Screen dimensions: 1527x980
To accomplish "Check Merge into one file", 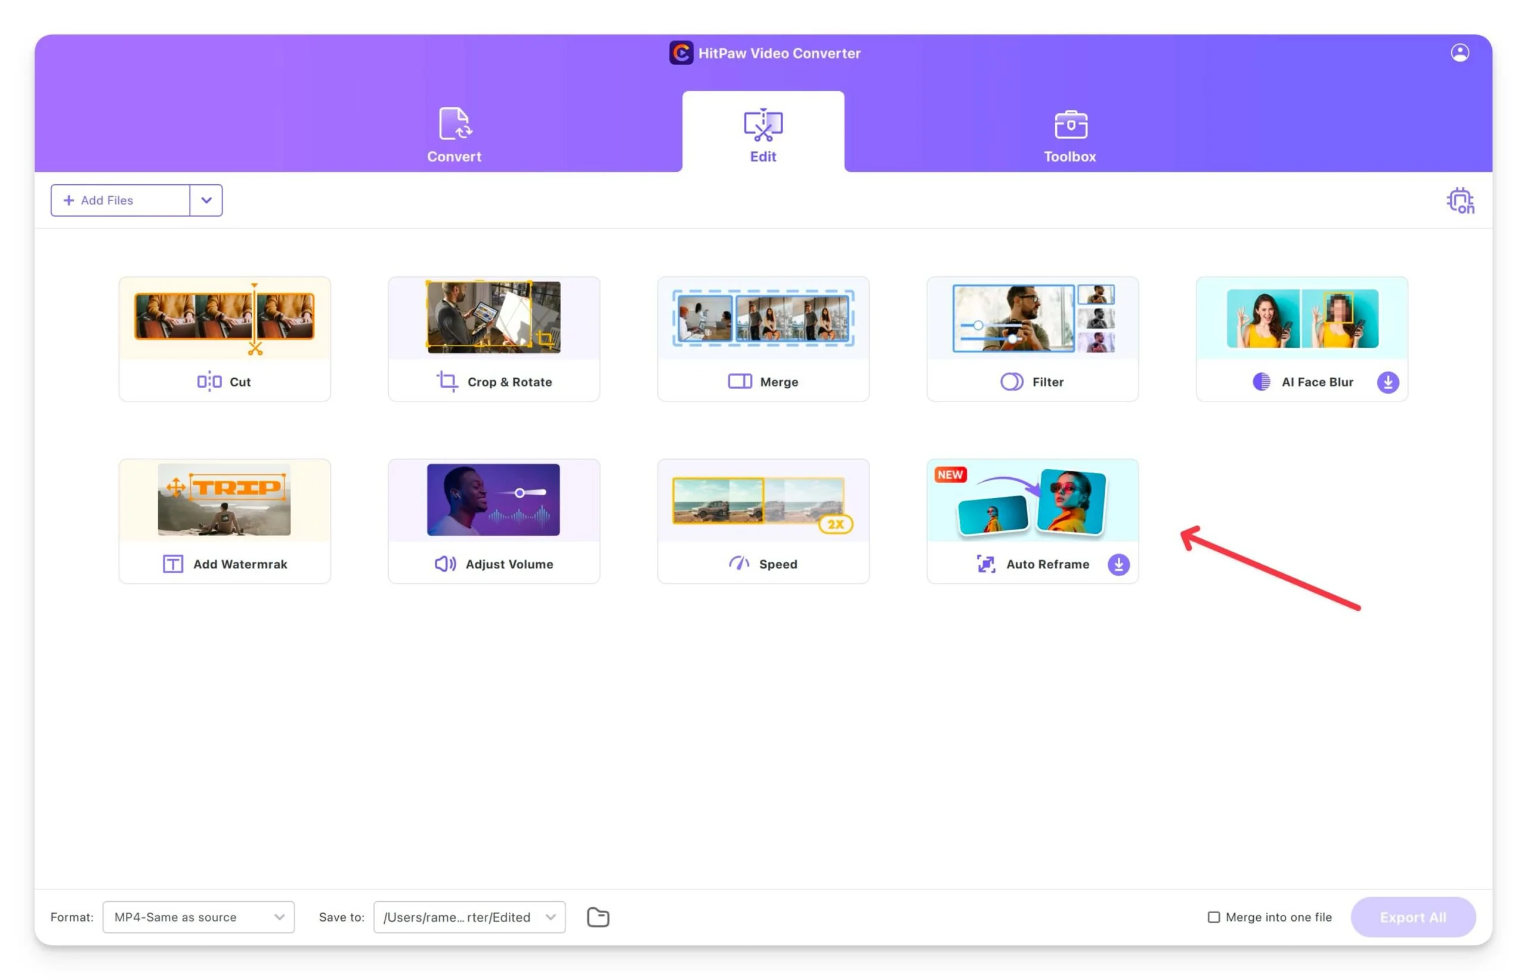I will (x=1213, y=917).
